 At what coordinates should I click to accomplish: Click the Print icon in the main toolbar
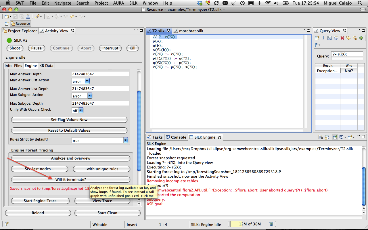(28, 16)
